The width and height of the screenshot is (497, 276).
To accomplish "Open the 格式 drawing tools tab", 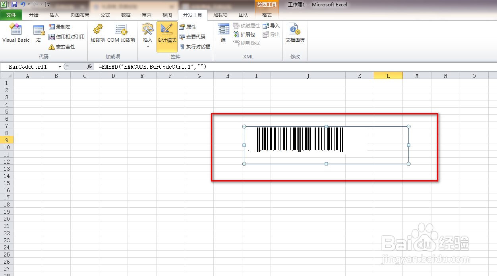I will point(267,15).
